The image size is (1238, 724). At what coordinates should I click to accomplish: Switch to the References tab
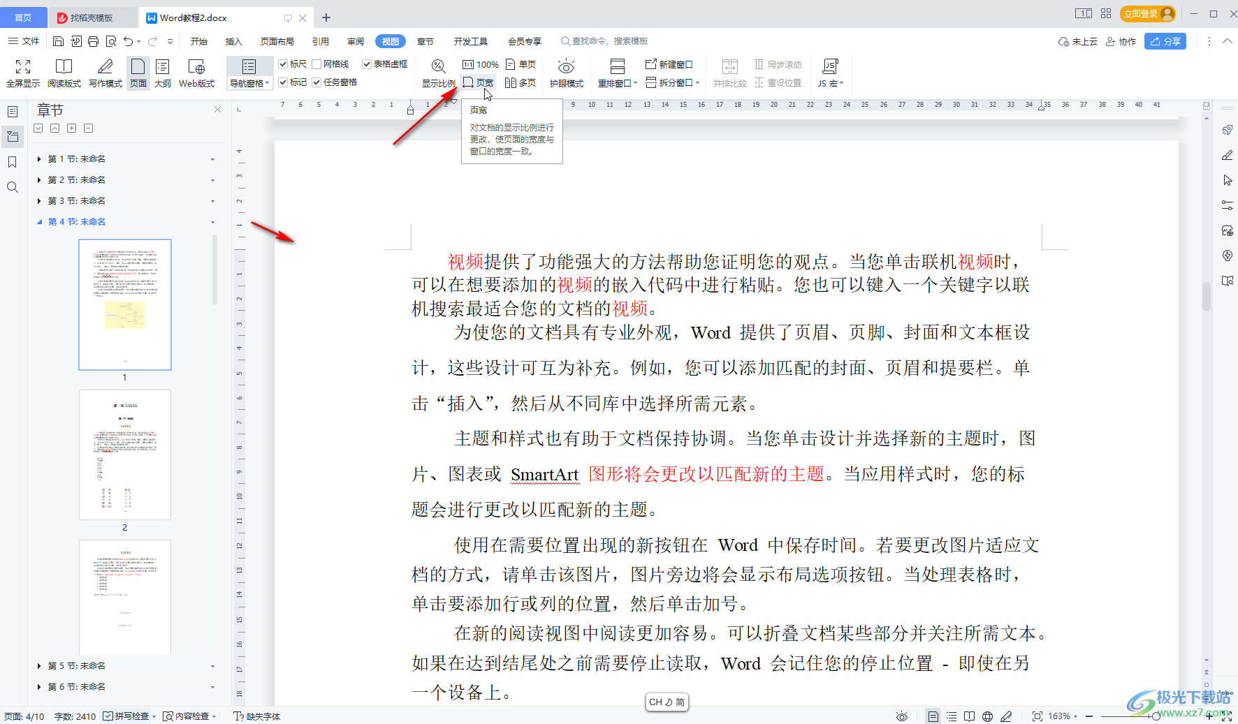point(321,41)
